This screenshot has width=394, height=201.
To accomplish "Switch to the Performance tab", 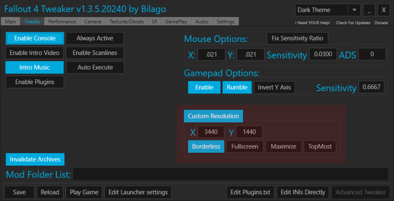I will [62, 21].
